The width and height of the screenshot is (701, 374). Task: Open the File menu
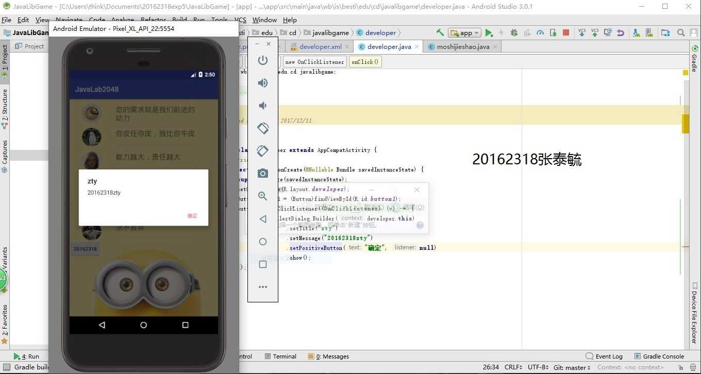pos(7,20)
